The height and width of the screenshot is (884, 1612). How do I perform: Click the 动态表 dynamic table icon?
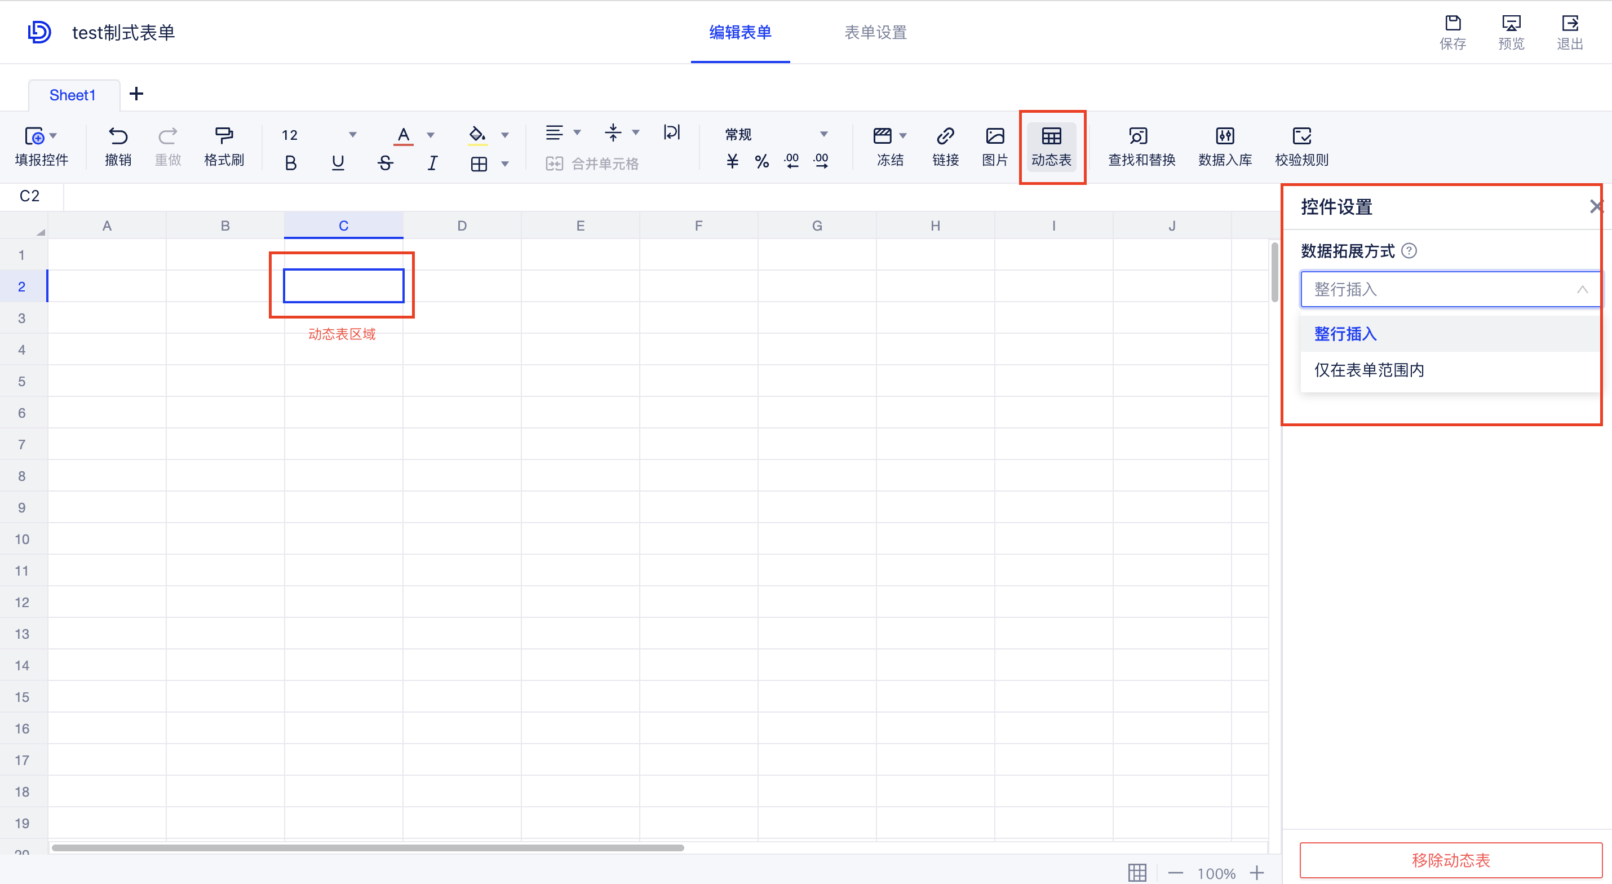[x=1051, y=147]
